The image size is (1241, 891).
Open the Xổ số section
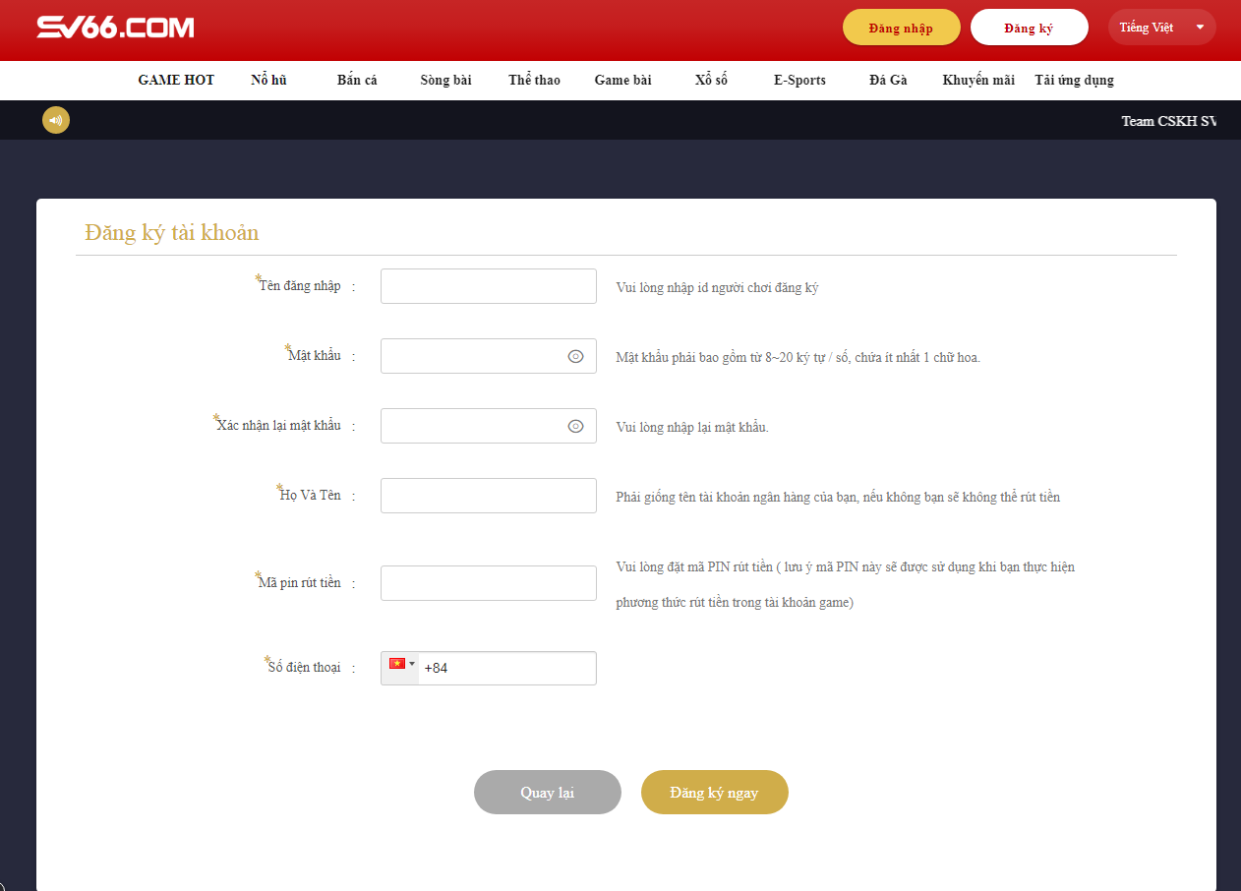(710, 80)
